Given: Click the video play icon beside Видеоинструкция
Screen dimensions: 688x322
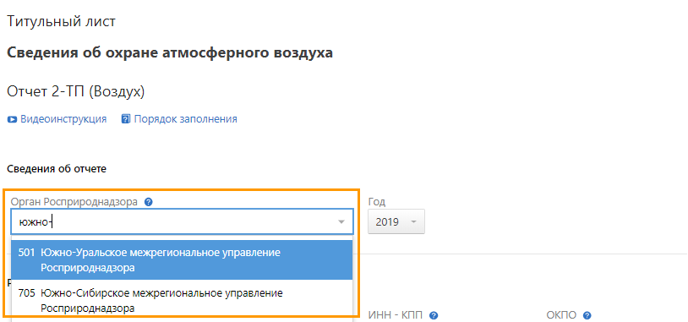Looking at the screenshot, I should [x=12, y=119].
